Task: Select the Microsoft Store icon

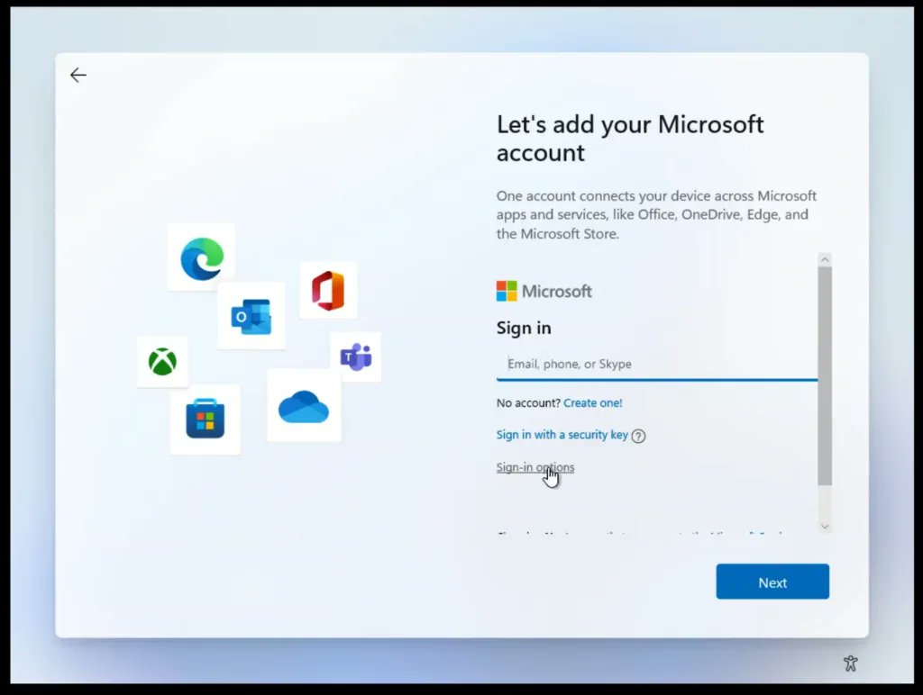Action: pyautogui.click(x=205, y=420)
